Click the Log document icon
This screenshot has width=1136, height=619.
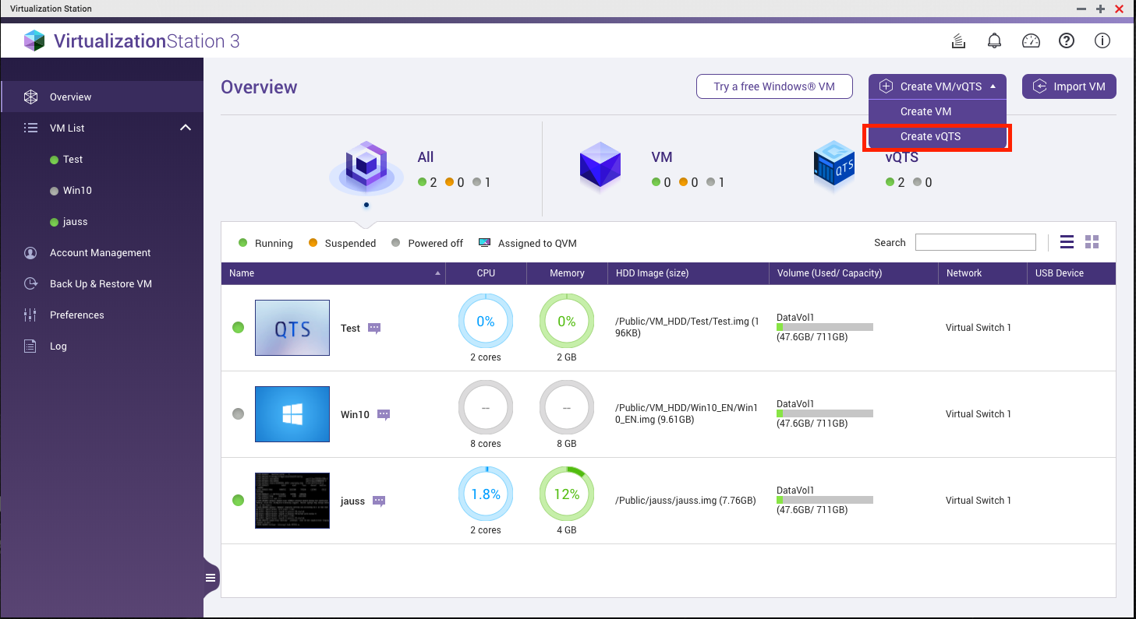coord(30,346)
